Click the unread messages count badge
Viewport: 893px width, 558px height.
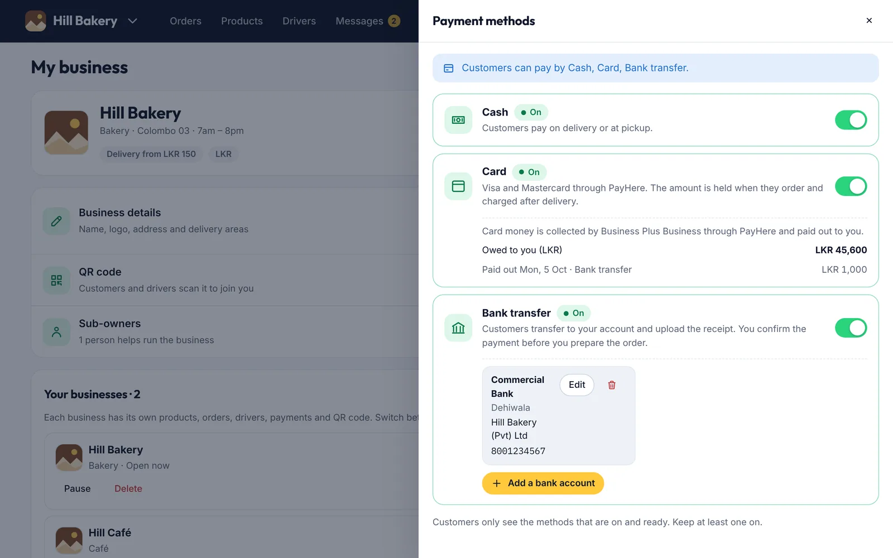click(x=394, y=21)
